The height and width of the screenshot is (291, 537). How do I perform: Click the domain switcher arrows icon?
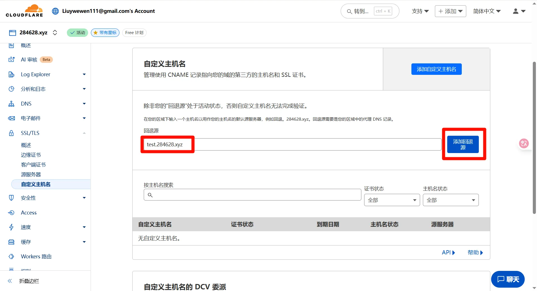55,33
